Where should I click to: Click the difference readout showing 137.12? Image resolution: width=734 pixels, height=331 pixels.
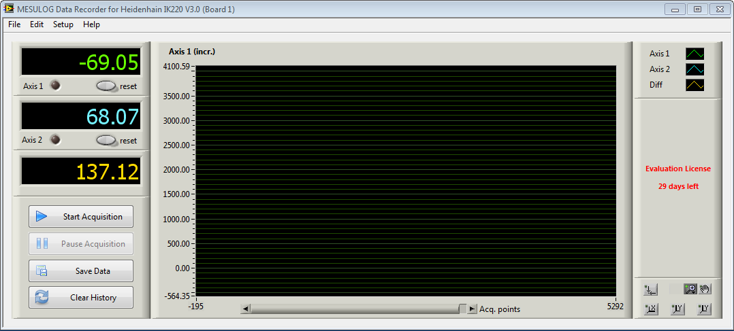[x=81, y=171]
